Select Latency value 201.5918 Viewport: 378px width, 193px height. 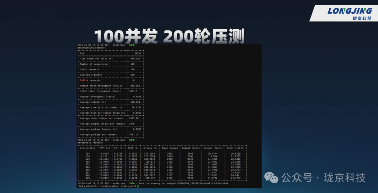click(149, 170)
